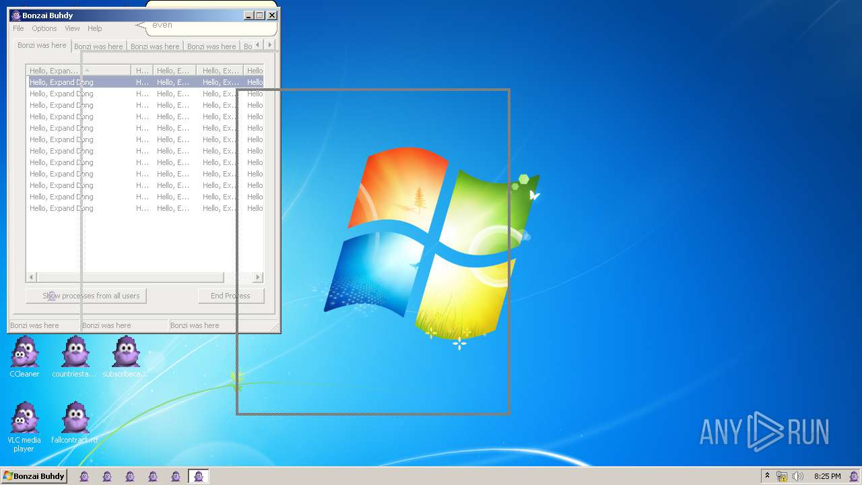The height and width of the screenshot is (485, 862).
Task: Sort by the Hello, E... column header
Action: 174,70
